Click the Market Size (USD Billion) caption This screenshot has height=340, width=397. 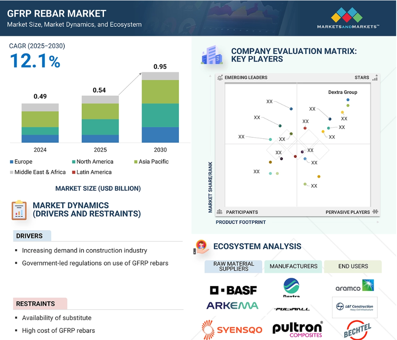pyautogui.click(x=98, y=189)
